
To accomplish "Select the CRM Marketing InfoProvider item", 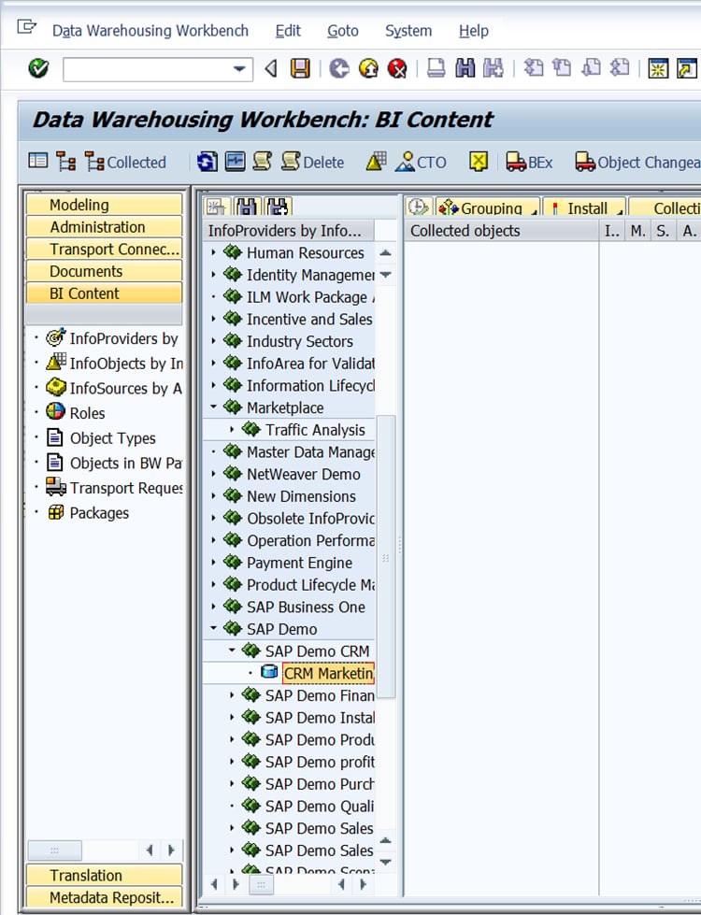I will click(329, 674).
